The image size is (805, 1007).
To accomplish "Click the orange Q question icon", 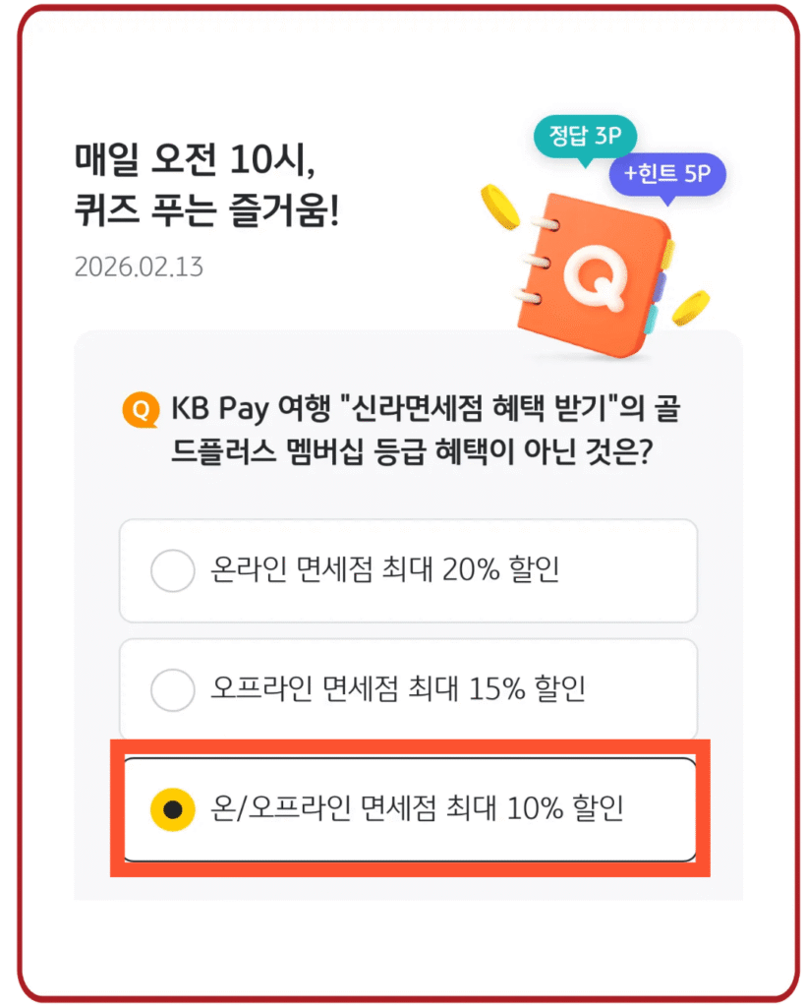I will pyautogui.click(x=140, y=409).
